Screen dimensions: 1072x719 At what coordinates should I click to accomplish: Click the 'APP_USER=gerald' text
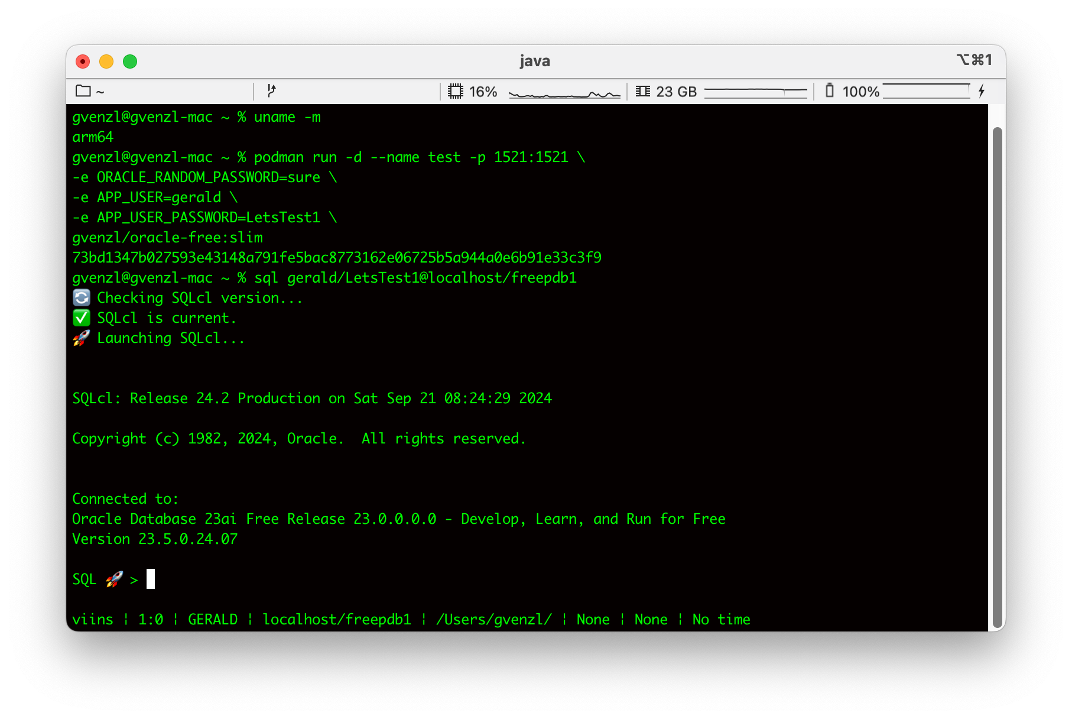pyautogui.click(x=159, y=197)
